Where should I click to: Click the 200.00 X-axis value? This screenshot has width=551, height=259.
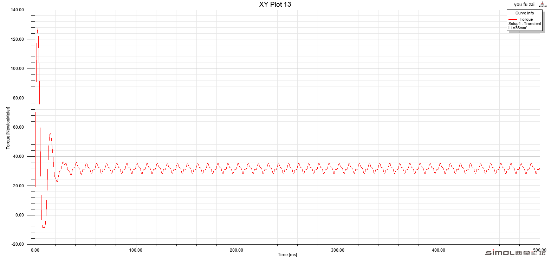[236, 250]
